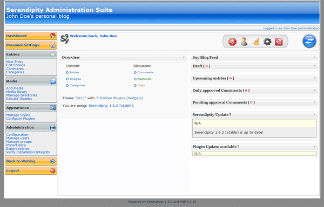Click the red square swirl icon in the toolbar
Screen dimensions: 324x207
279,42
